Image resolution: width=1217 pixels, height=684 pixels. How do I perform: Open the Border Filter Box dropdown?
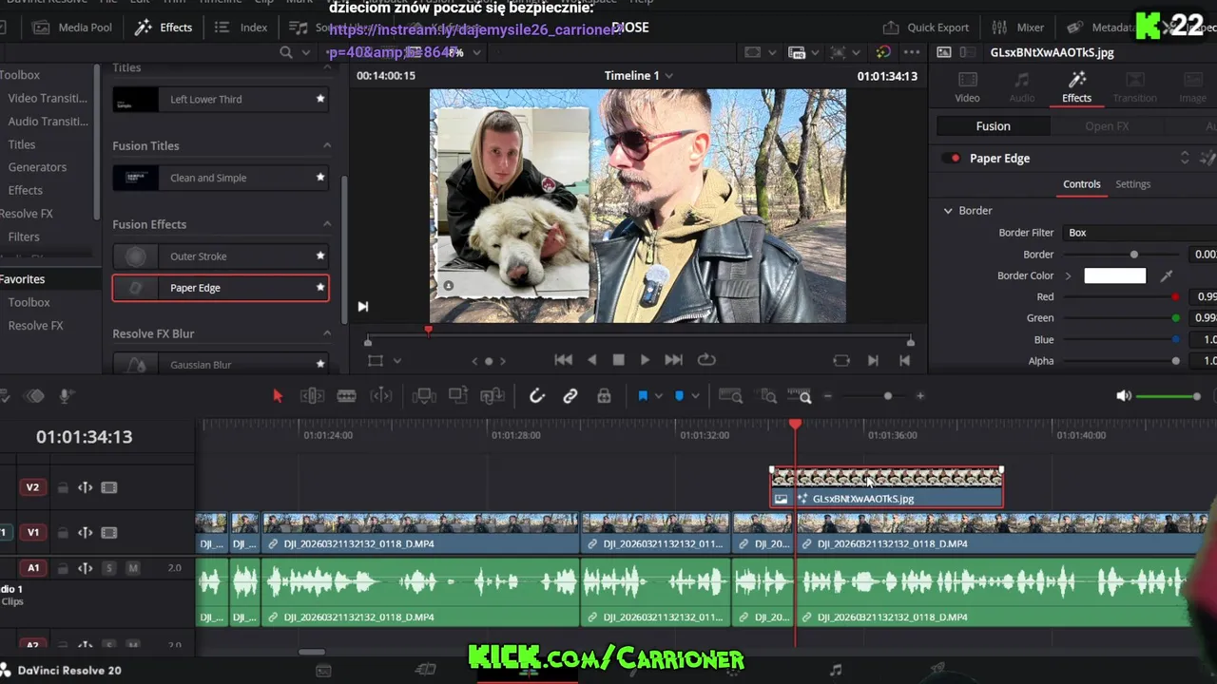point(1139,233)
